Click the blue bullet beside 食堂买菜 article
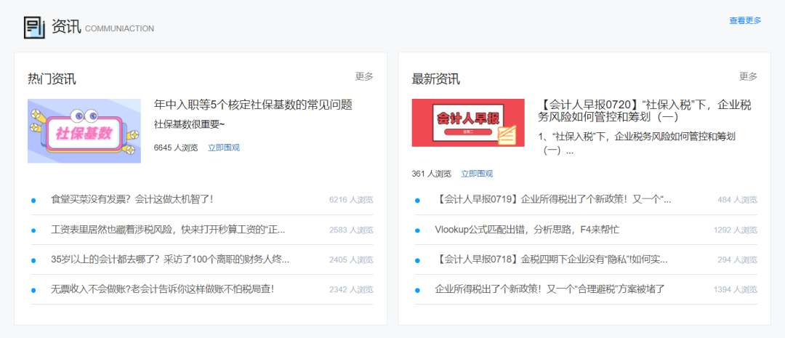 (x=33, y=200)
